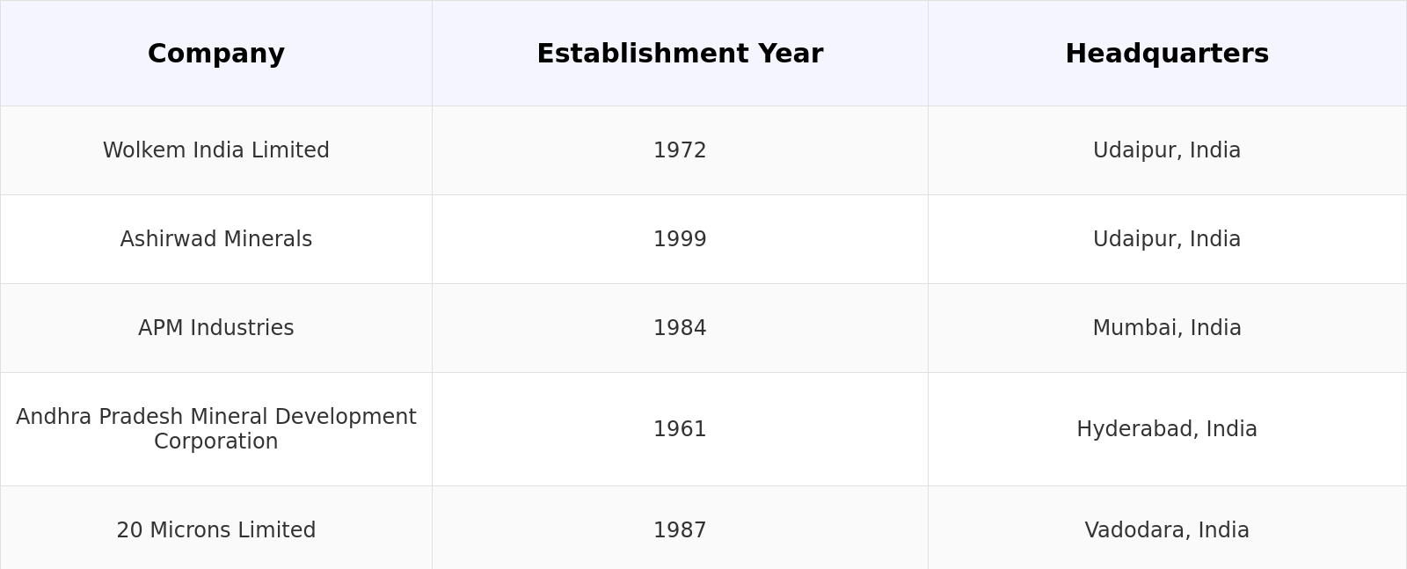Click the Ashirwad Minerals company name
Image resolution: width=1407 pixels, height=569 pixels.
(216, 239)
